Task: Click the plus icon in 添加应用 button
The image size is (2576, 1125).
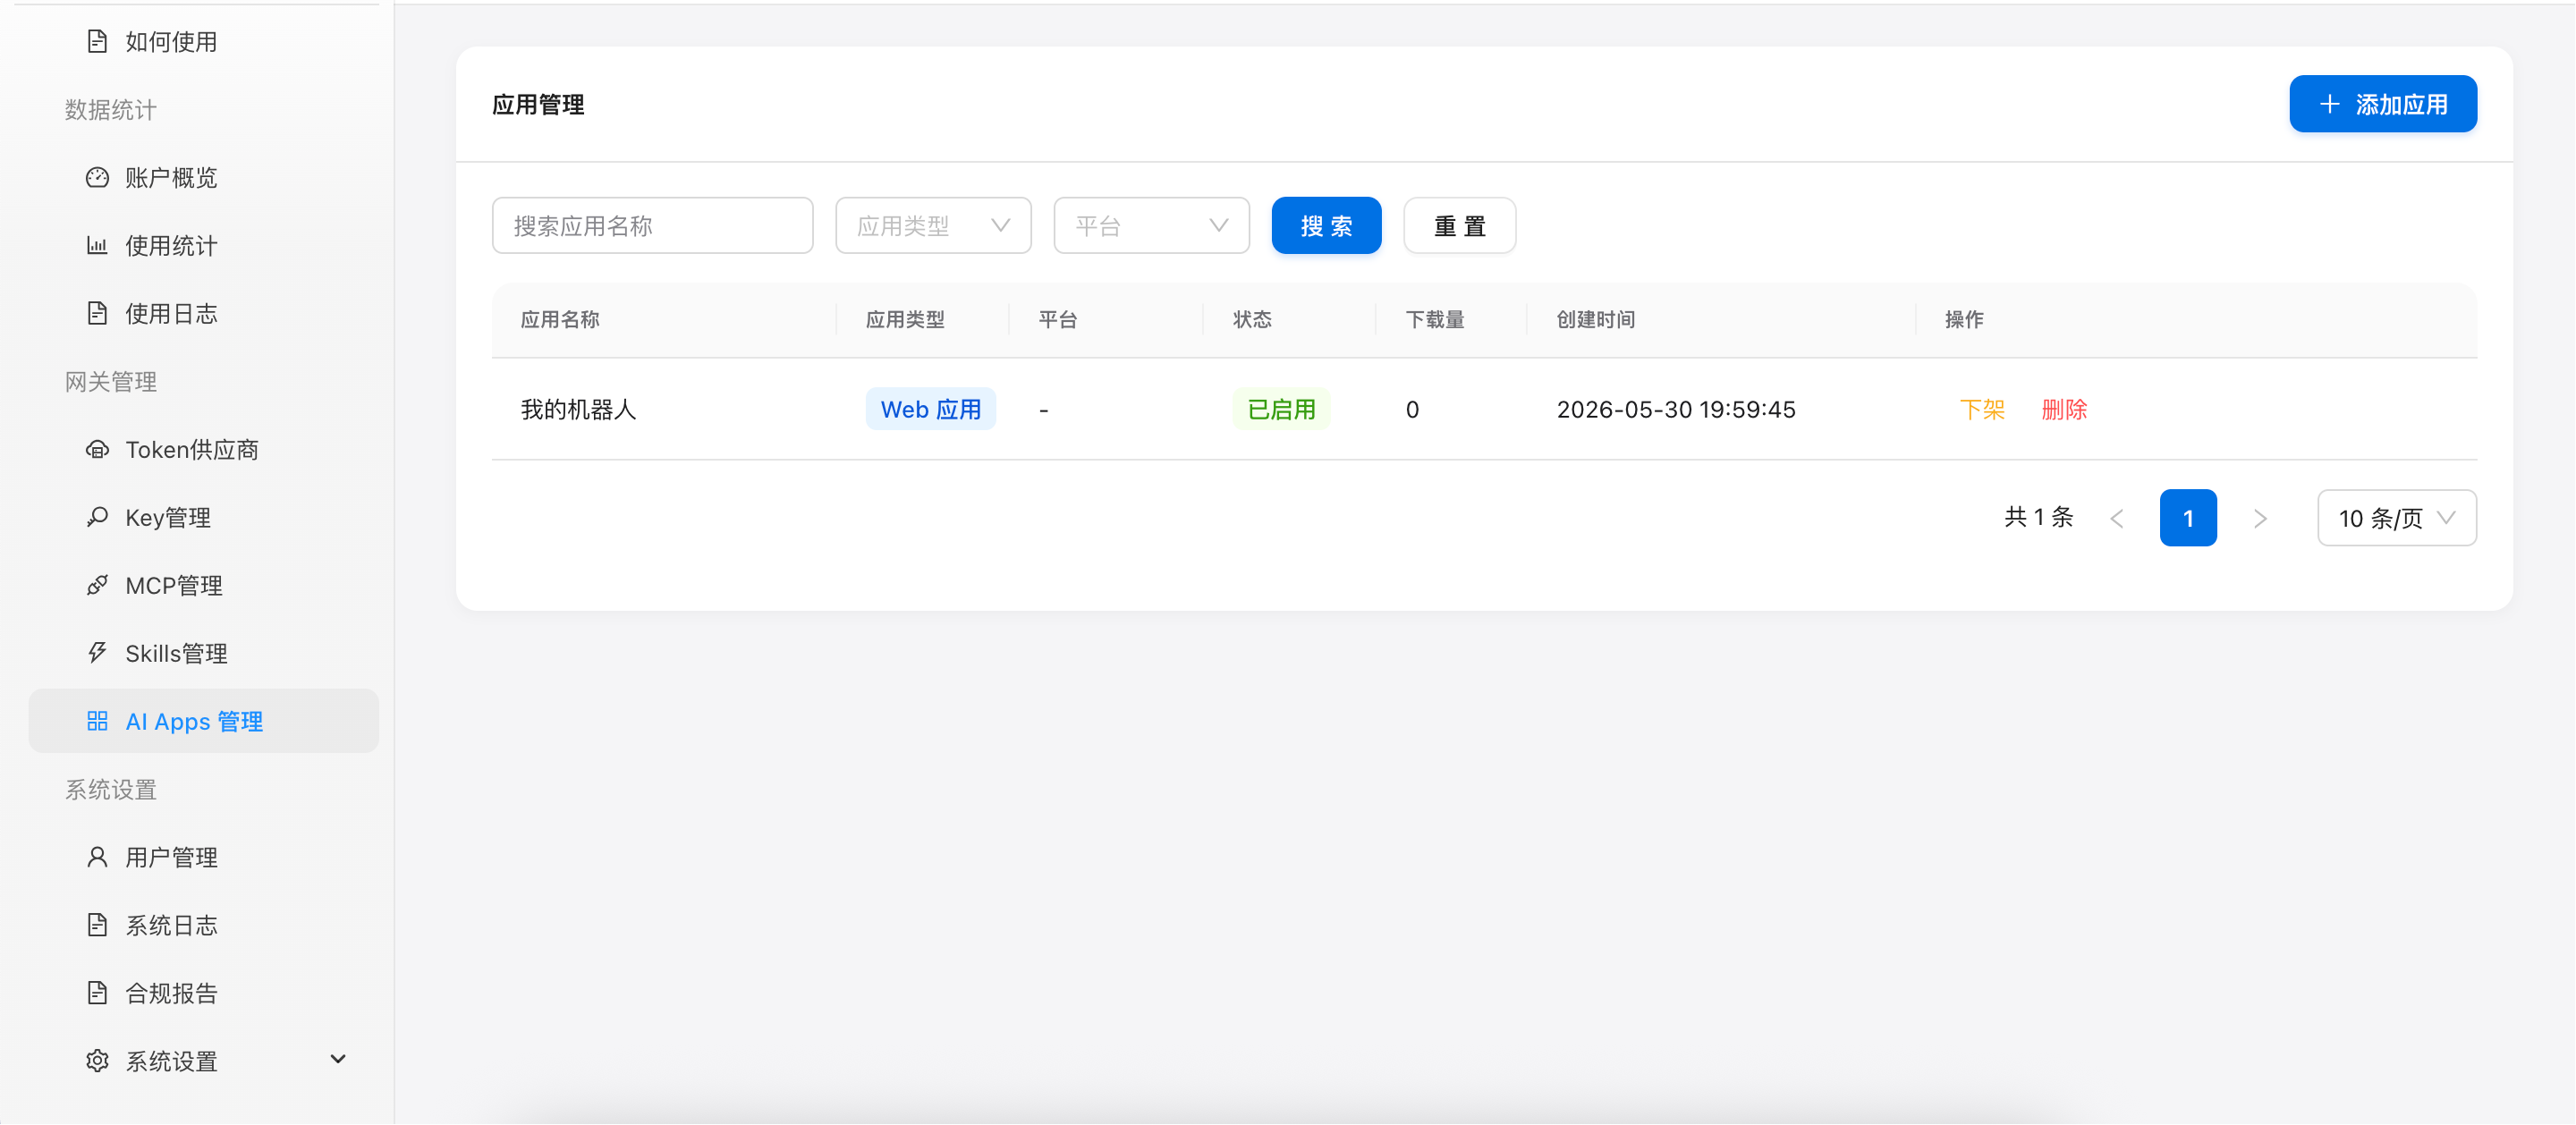Action: coord(2330,104)
